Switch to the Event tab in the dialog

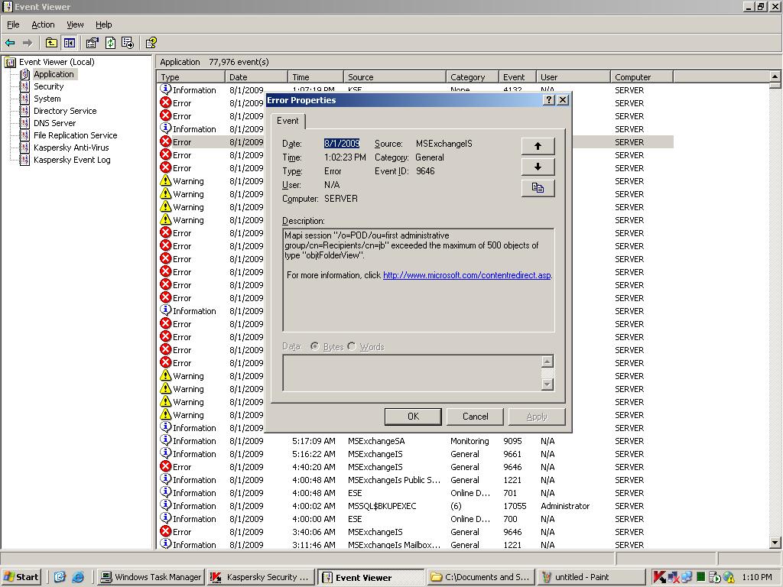coord(288,121)
